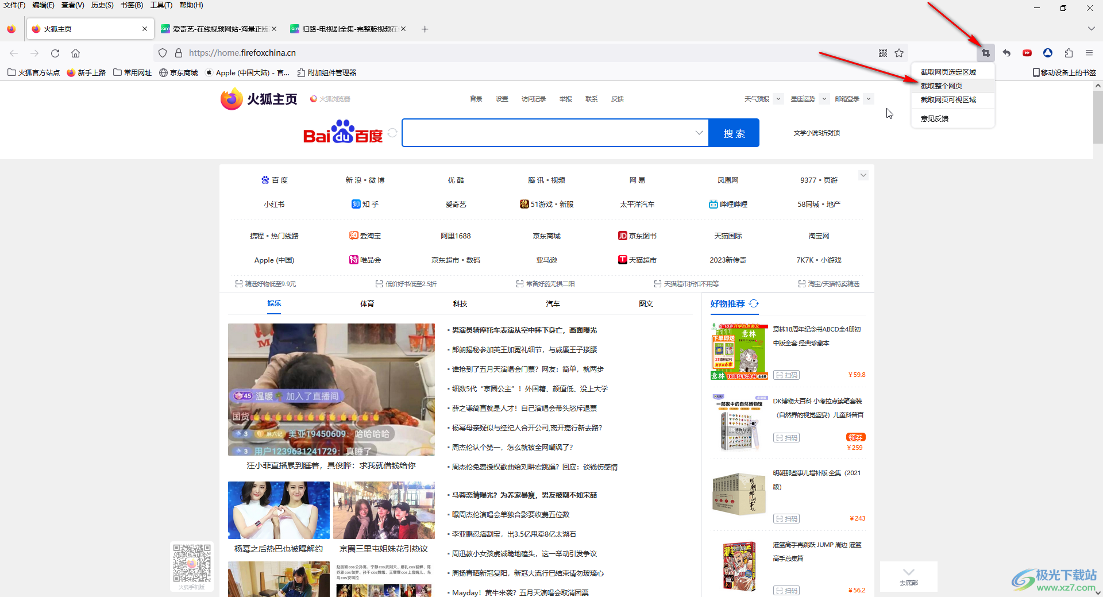The image size is (1103, 597).
Task: Click the sleeping livestream news thumbnail
Action: (x=331, y=390)
